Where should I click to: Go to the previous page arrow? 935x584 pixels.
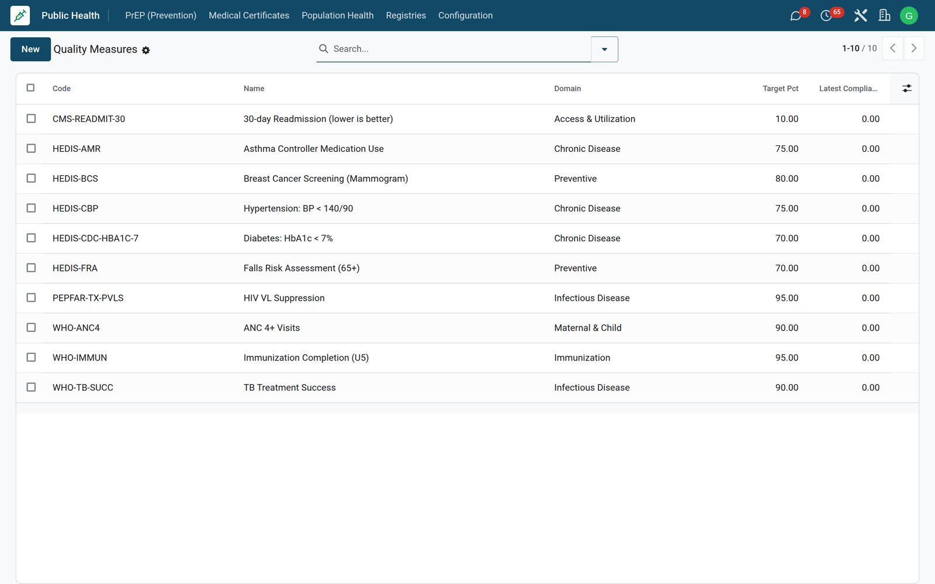point(893,48)
